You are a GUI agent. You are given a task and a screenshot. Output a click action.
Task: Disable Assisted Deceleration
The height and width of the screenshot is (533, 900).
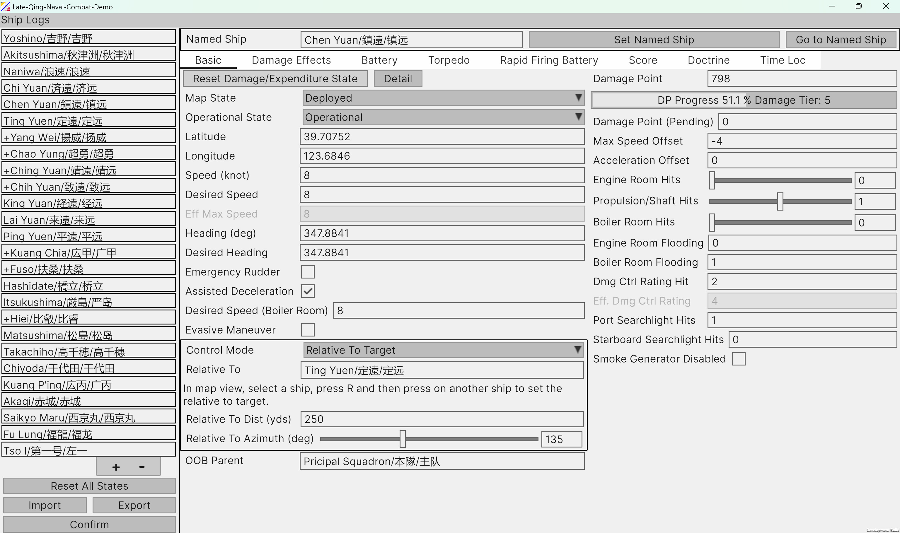coord(308,291)
